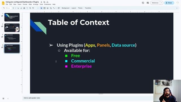Open the Insert menu
This screenshot has height=102, width=181.
20,4
